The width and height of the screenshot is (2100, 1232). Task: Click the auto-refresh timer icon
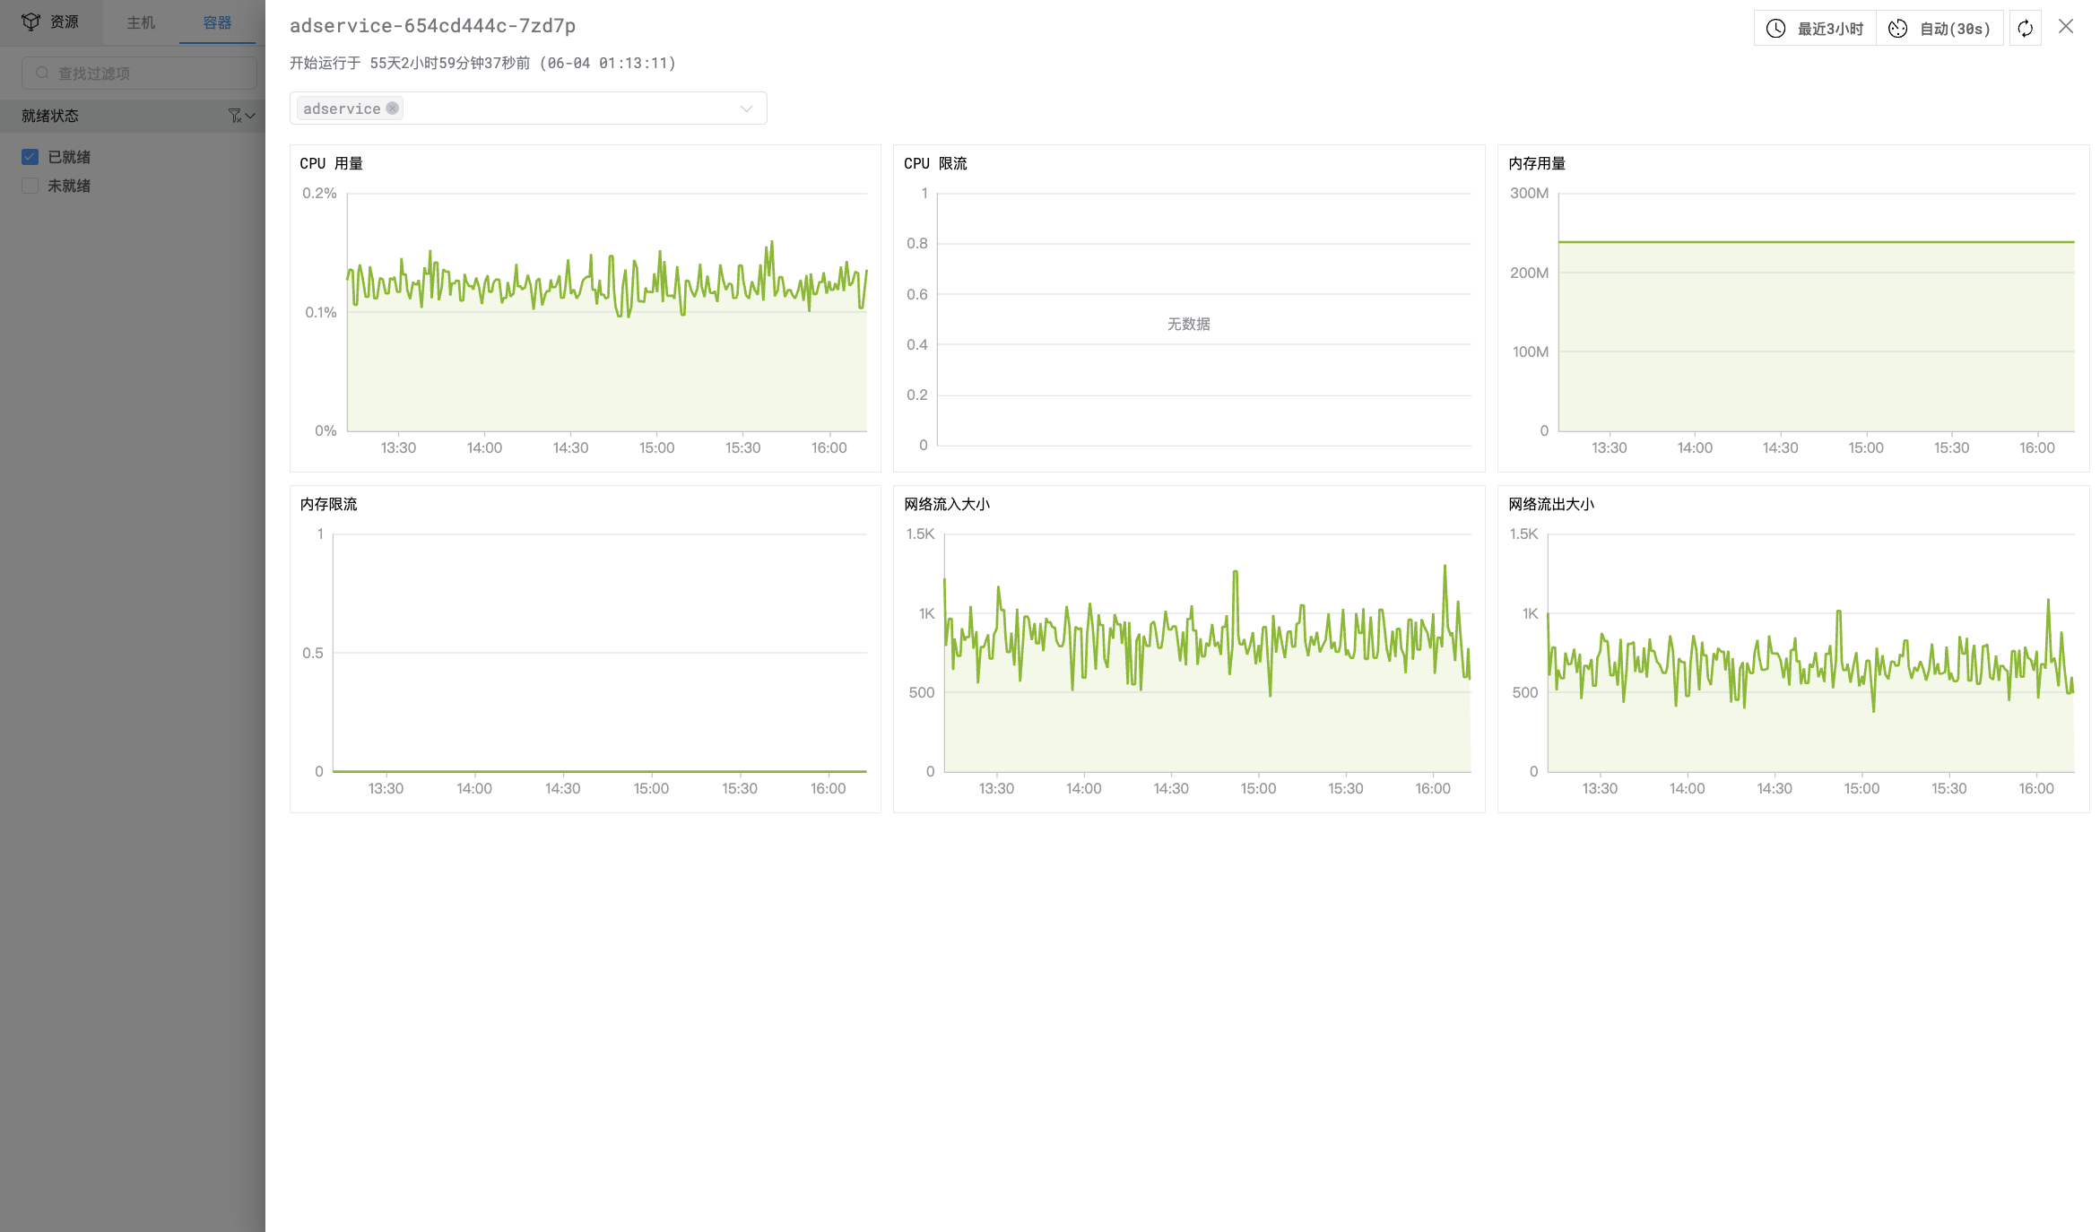click(1897, 29)
